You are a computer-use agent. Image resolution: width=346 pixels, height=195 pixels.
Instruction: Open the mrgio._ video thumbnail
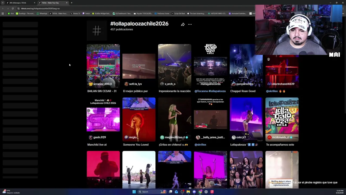coord(139,119)
